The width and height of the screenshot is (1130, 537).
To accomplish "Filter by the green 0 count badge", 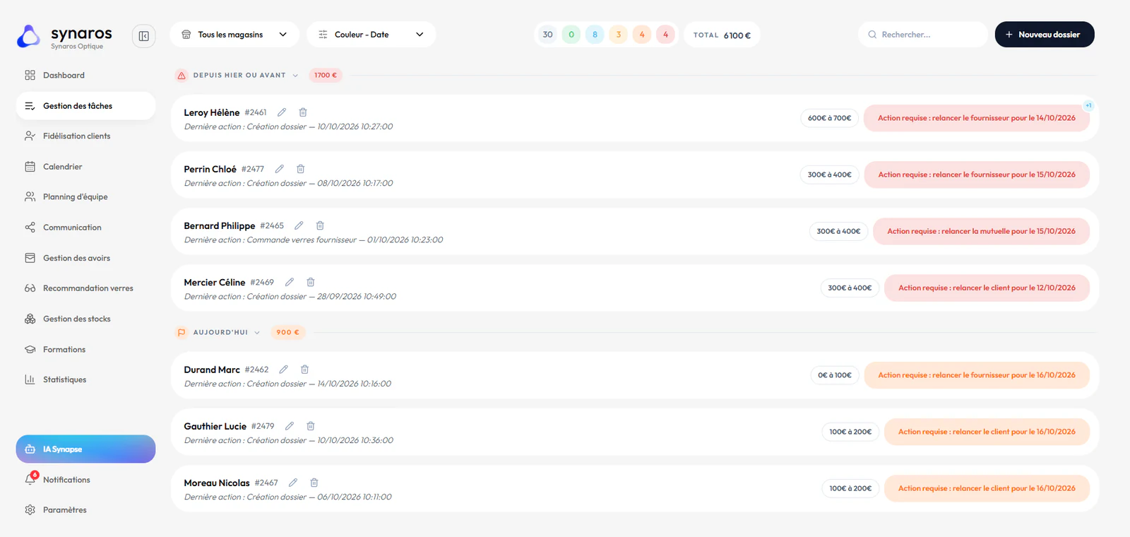I will 571,35.
